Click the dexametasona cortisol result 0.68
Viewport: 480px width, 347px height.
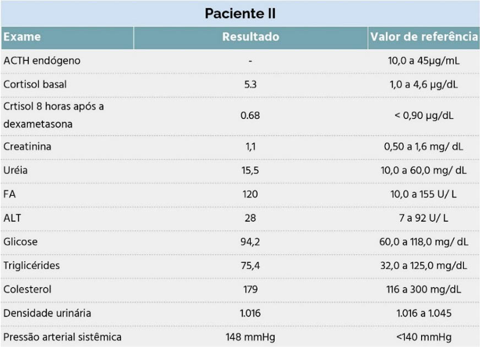click(x=250, y=116)
